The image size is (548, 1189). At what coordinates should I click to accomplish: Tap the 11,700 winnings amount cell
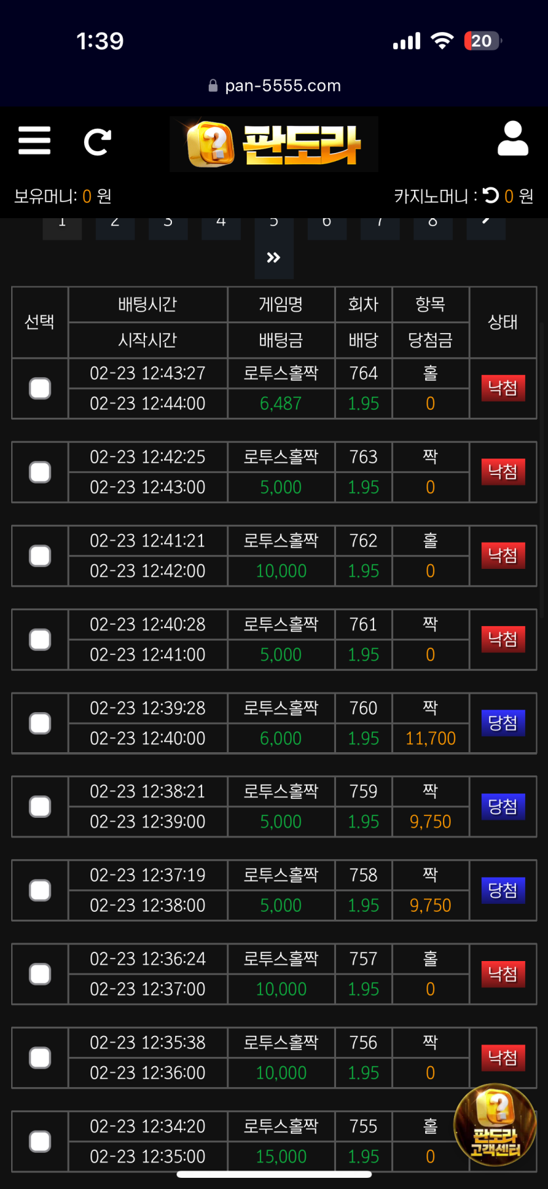[431, 738]
